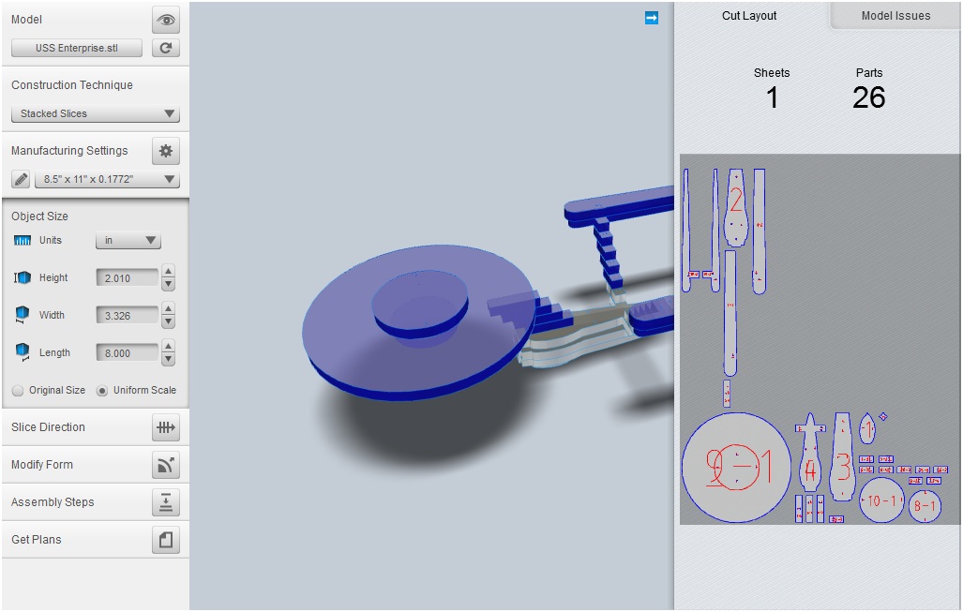The width and height of the screenshot is (963, 612).
Task: Click the Construction Technique heading
Action: tap(72, 84)
